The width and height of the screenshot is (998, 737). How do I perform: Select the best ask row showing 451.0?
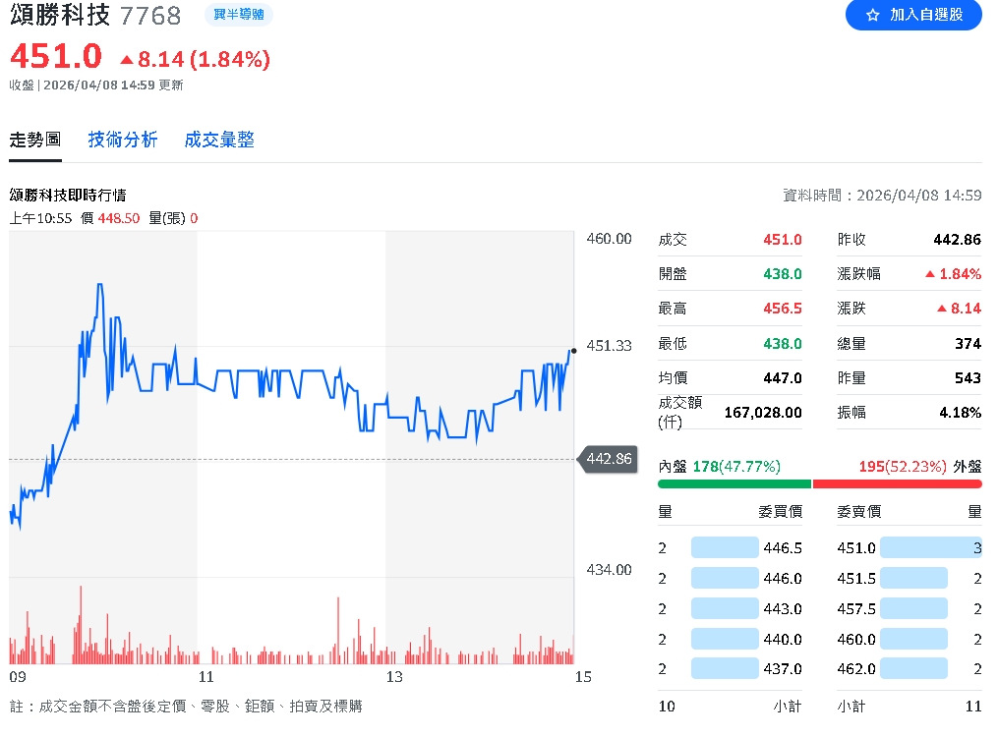click(x=854, y=548)
